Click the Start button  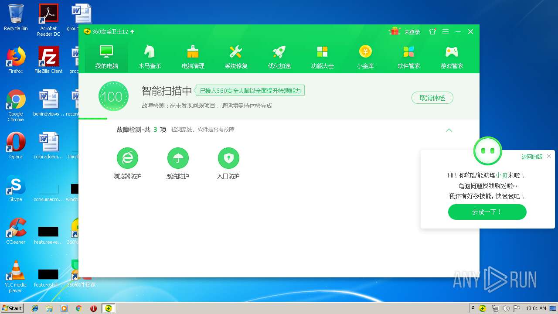click(x=12, y=308)
